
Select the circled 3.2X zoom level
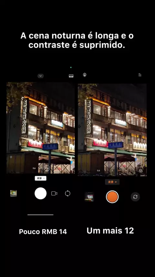(x=47, y=168)
